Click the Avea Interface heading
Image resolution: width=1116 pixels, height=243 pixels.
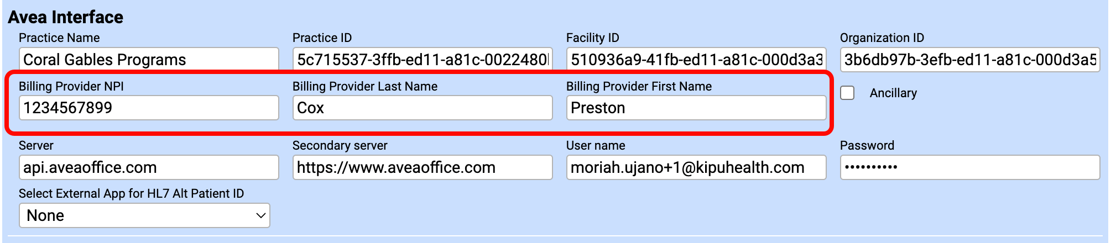[x=65, y=17]
